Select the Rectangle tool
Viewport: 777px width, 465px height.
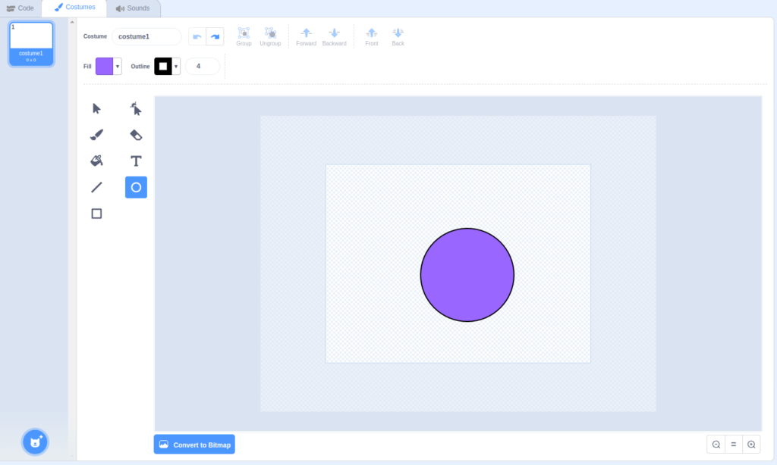[96, 214]
